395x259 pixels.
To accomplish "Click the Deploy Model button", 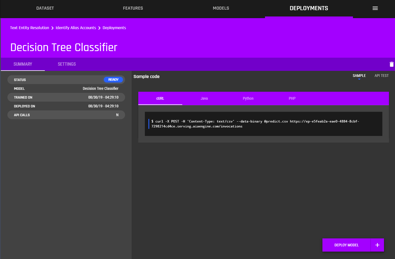I will coord(346,245).
